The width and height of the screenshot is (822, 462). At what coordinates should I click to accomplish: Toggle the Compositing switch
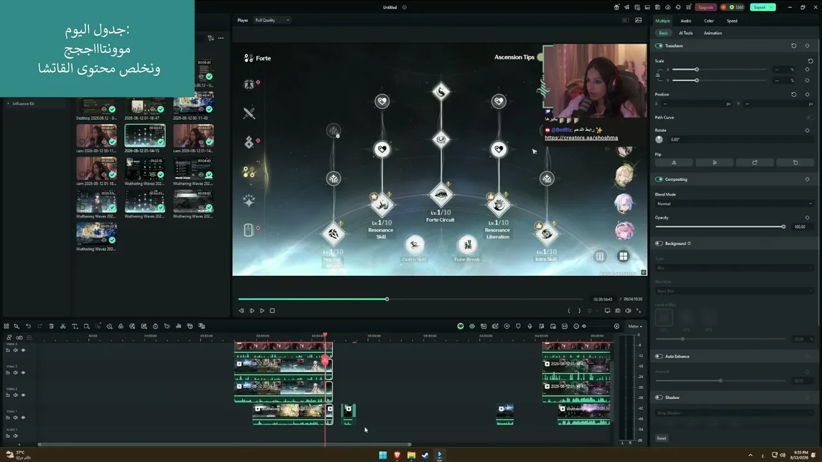[x=659, y=179]
